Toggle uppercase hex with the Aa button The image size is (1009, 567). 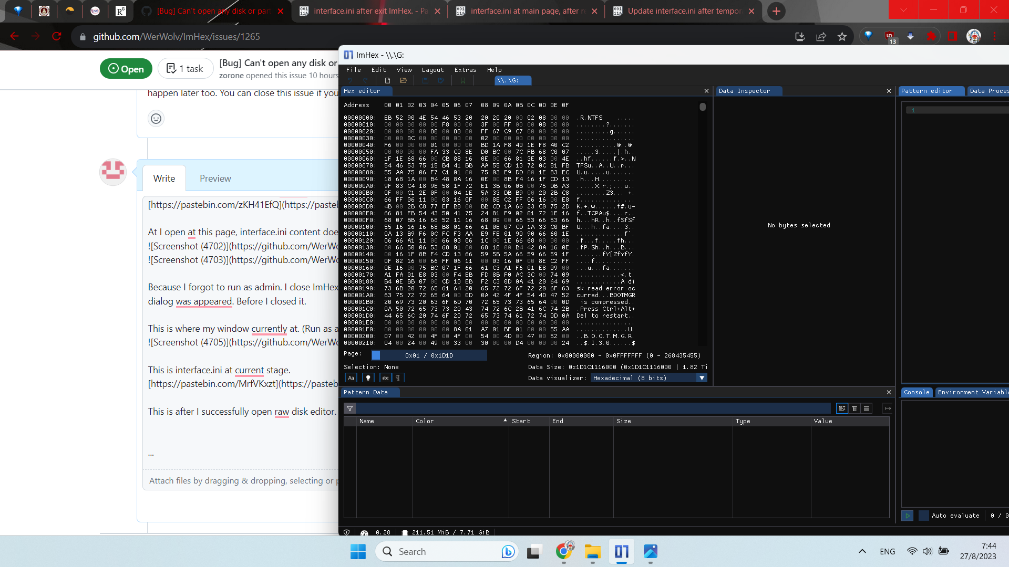(351, 377)
